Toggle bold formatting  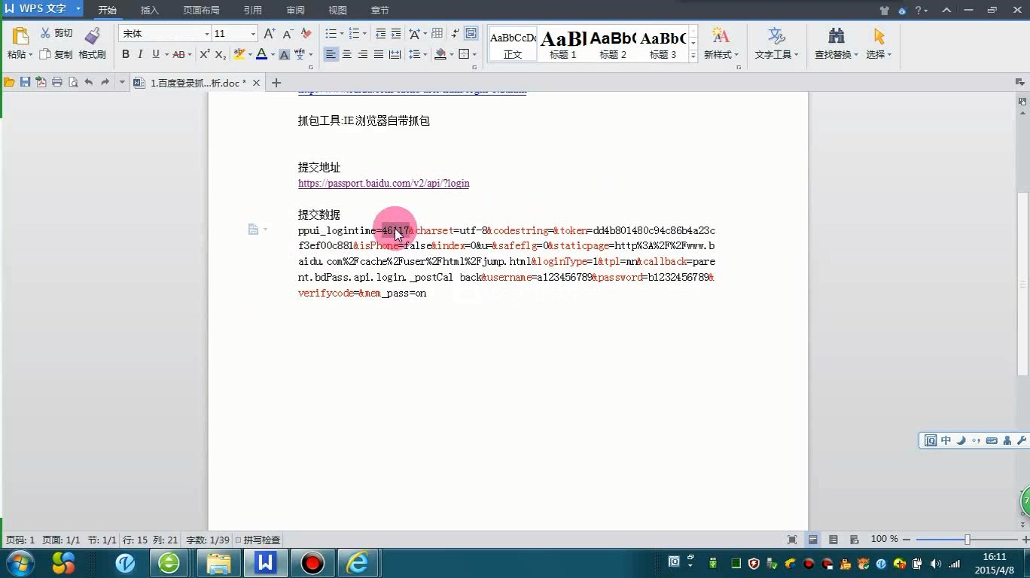tap(125, 54)
